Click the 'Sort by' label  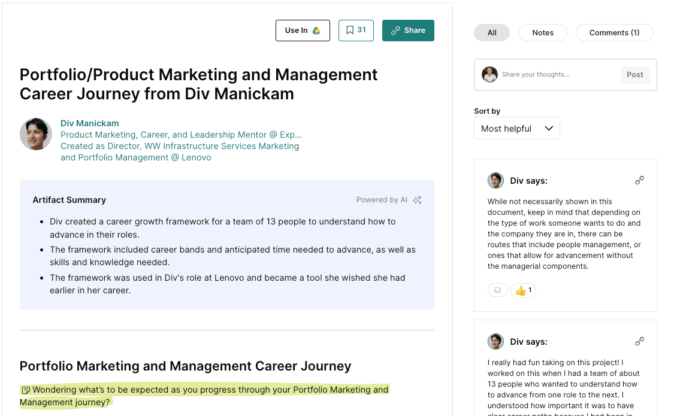point(487,111)
